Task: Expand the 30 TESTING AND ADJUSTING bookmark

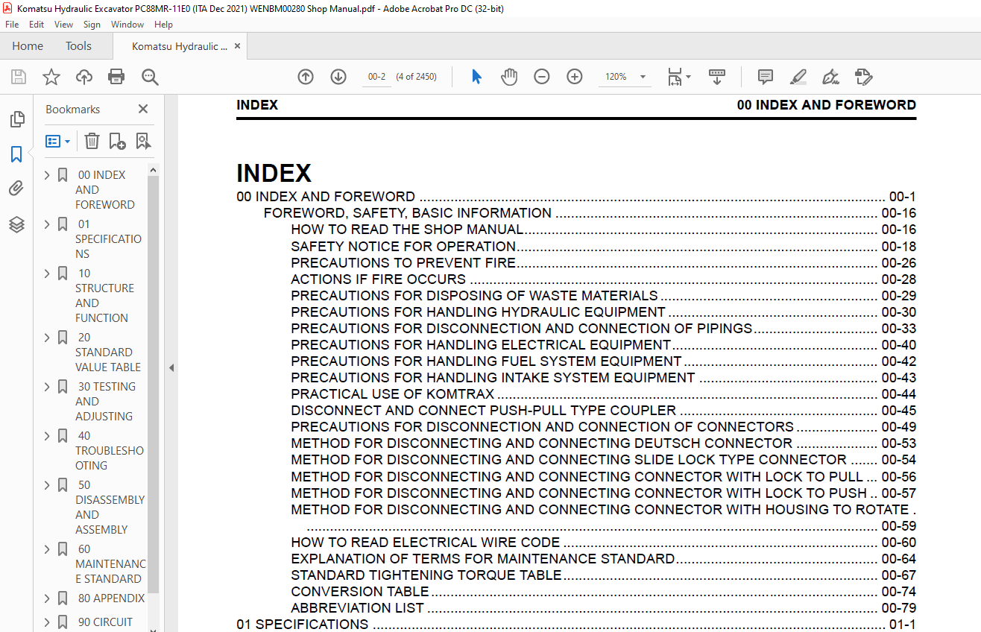Action: pos(47,387)
